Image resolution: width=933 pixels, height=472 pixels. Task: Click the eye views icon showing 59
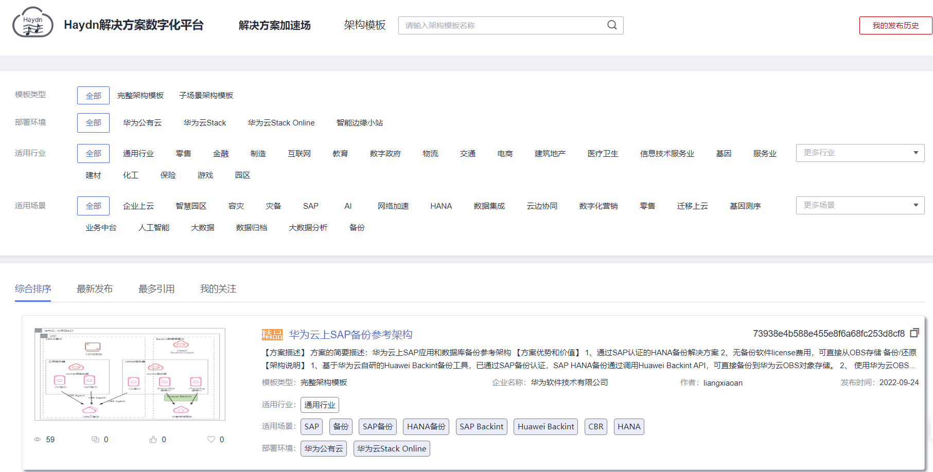click(x=37, y=440)
